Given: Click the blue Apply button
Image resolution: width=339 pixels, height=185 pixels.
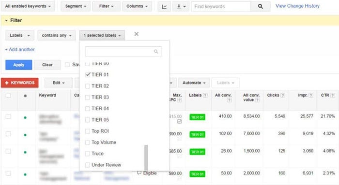Looking at the screenshot, I should (19, 65).
